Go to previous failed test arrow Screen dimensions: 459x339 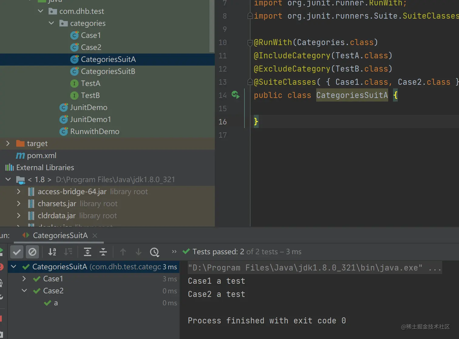pyautogui.click(x=123, y=252)
